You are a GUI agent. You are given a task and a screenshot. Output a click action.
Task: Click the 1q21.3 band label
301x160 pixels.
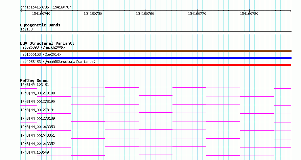pos(26,29)
